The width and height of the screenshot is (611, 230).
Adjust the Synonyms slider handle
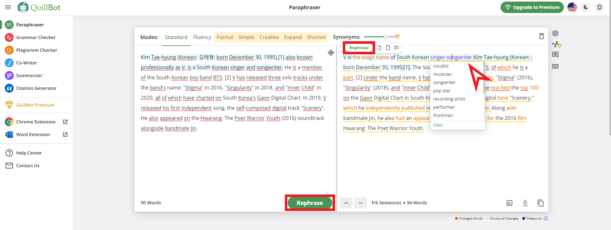(386, 37)
